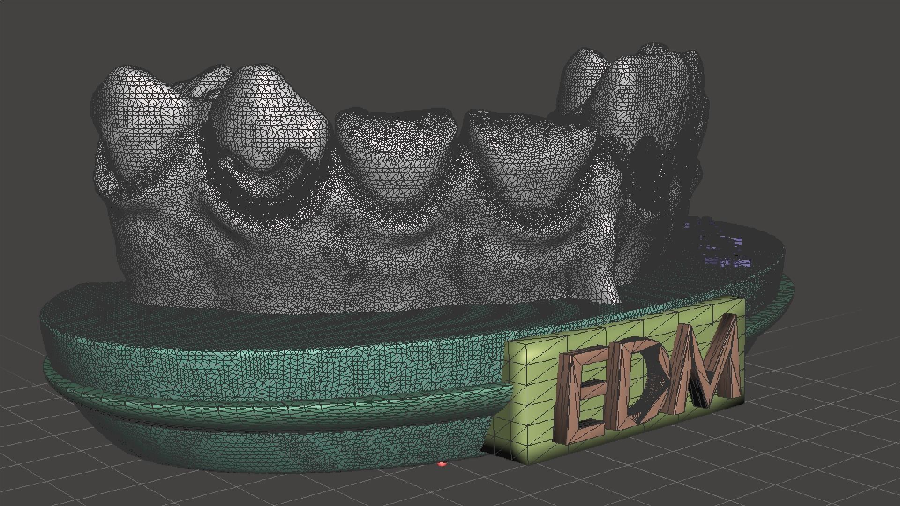Click the red pivot point marker
The image size is (900, 506).
pos(442,464)
